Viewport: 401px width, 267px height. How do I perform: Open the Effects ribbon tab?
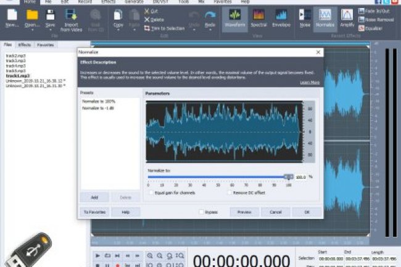(x=109, y=2)
